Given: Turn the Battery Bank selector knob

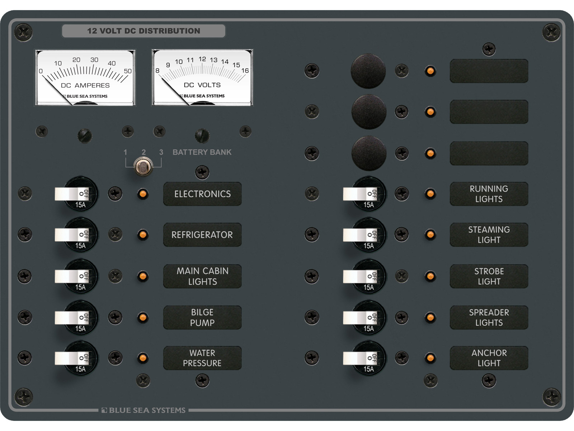Looking at the screenshot, I should (143, 166).
